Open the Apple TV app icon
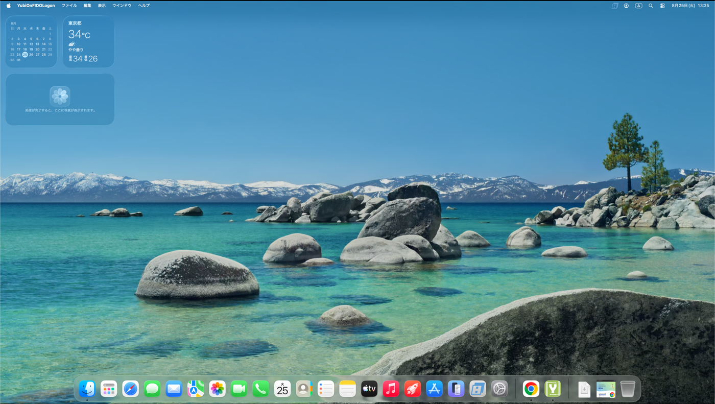The width and height of the screenshot is (715, 404). pyautogui.click(x=369, y=389)
